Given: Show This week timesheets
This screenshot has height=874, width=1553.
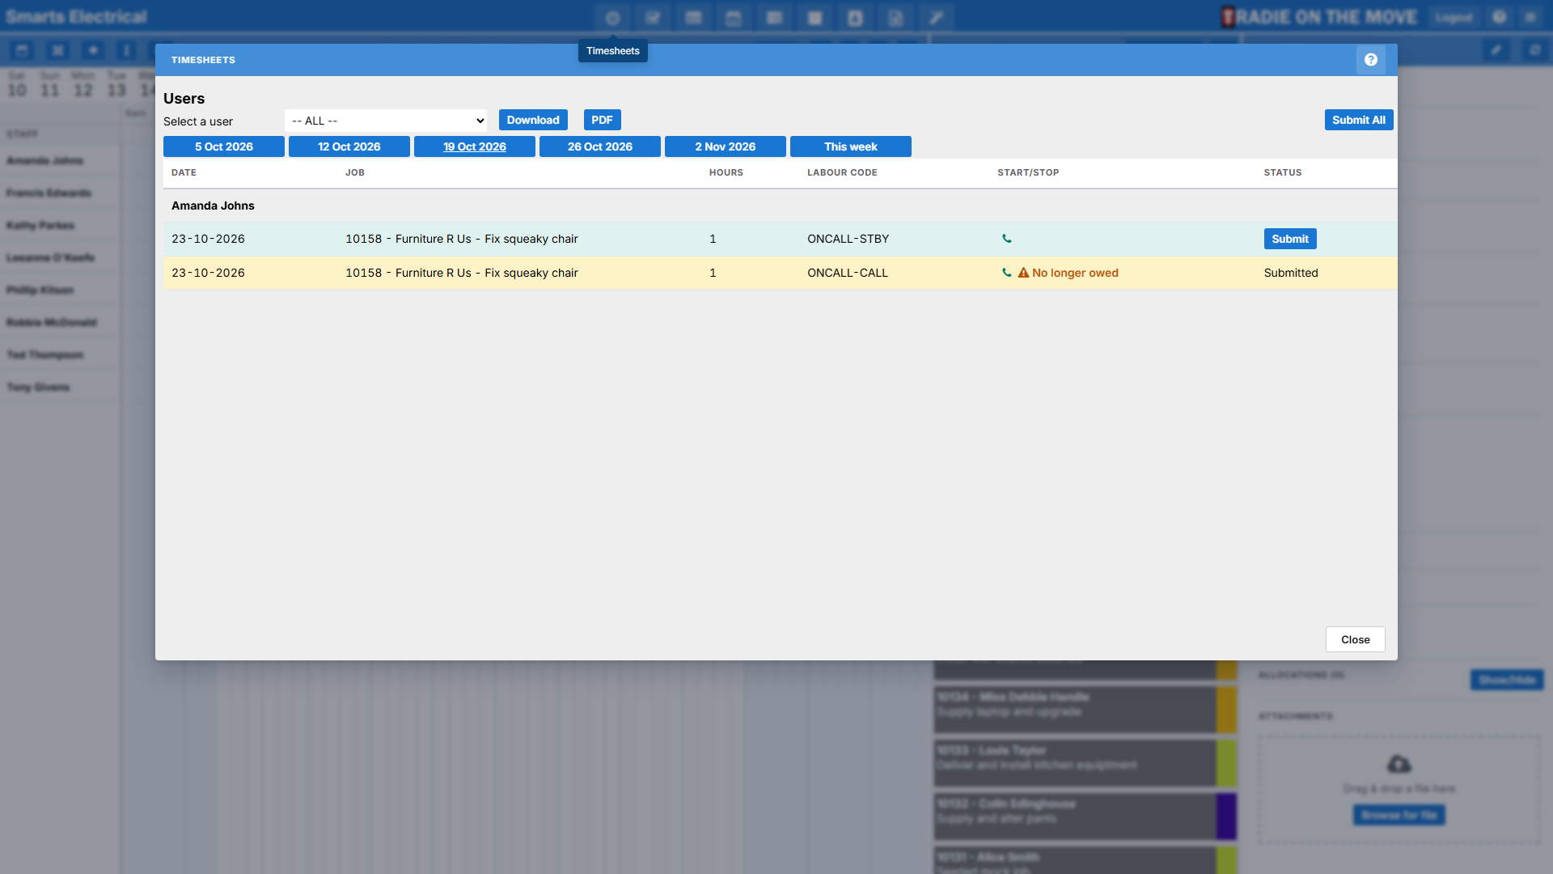Looking at the screenshot, I should pyautogui.click(x=851, y=146).
